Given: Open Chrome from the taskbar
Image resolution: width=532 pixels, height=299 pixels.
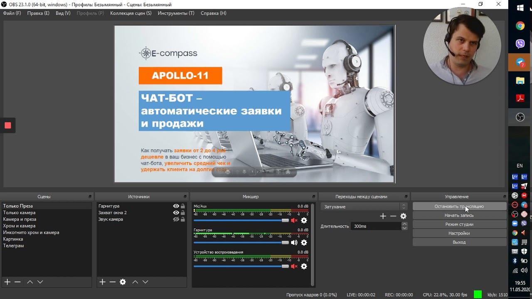Looking at the screenshot, I should pos(520,26).
